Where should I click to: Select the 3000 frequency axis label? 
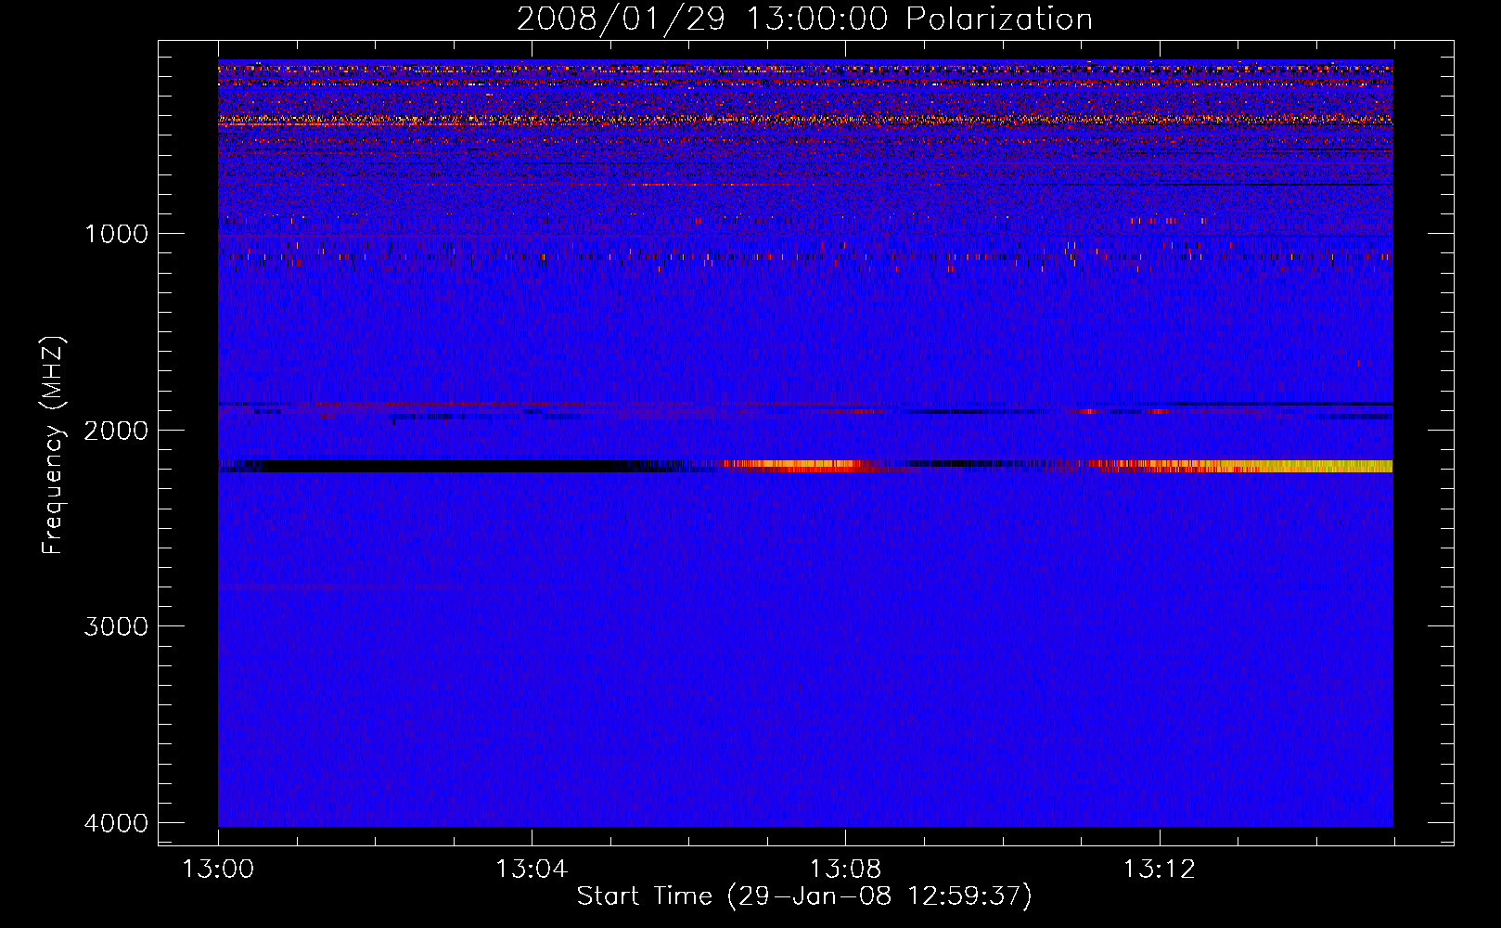116,626
